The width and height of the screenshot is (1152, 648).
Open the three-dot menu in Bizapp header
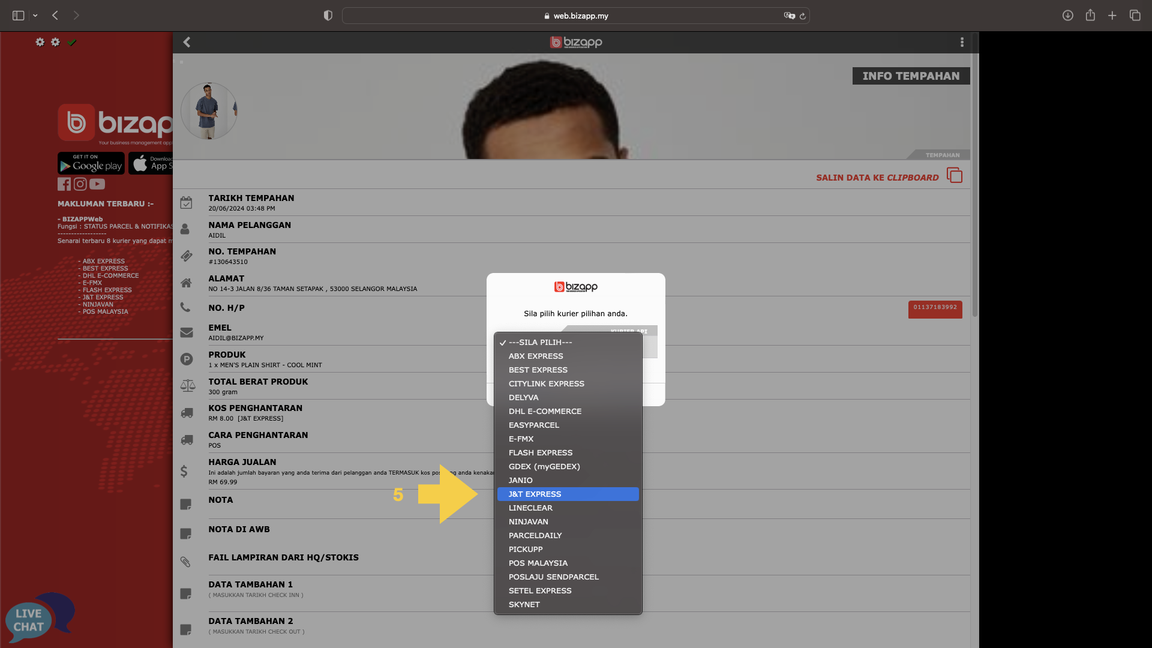point(962,42)
